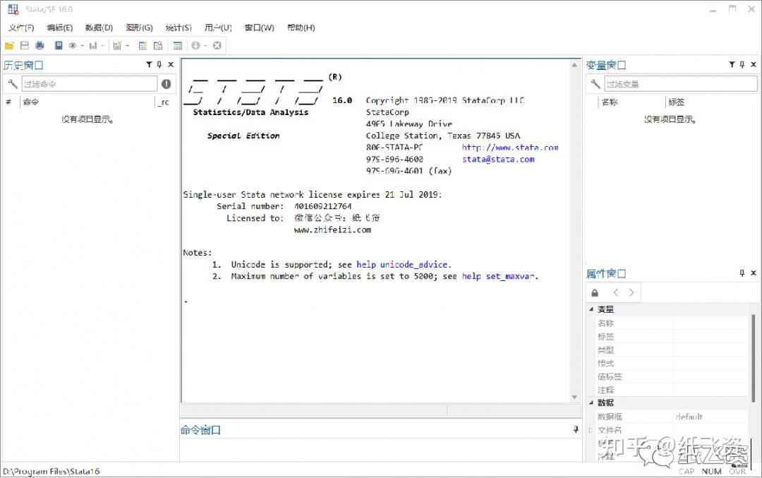Screen dimensions: 762x478
Task: Click the Print toolbar icon
Action: 40,44
